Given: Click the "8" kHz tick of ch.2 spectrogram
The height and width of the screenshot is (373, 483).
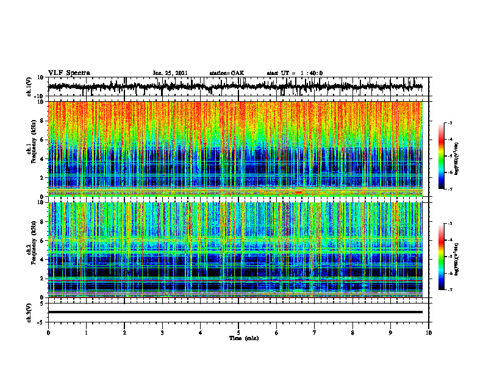Looking at the screenshot, I should (x=43, y=222).
